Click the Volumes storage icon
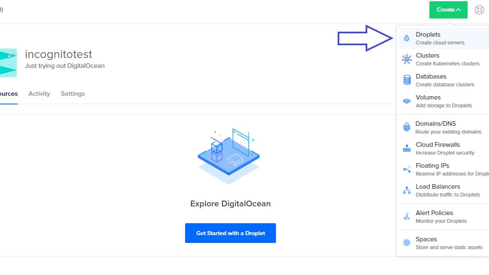Image resolution: width=489 pixels, height=275 pixels. (407, 101)
